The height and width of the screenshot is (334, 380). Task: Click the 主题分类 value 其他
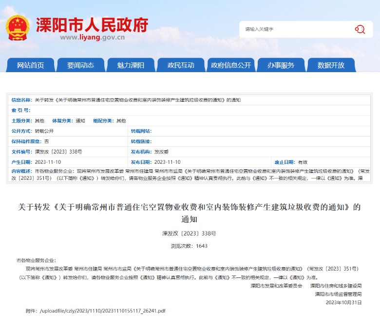[39, 121]
